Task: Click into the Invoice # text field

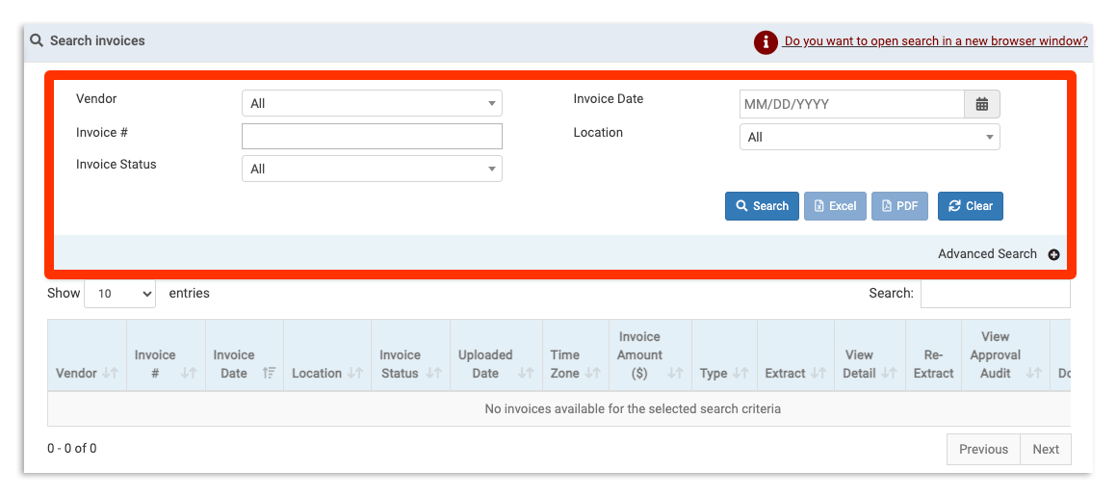Action: (x=371, y=136)
